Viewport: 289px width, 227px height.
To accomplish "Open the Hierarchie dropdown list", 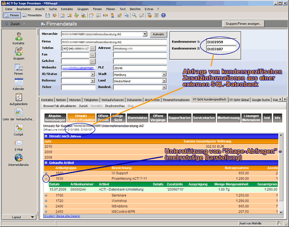I will [x=145, y=34].
